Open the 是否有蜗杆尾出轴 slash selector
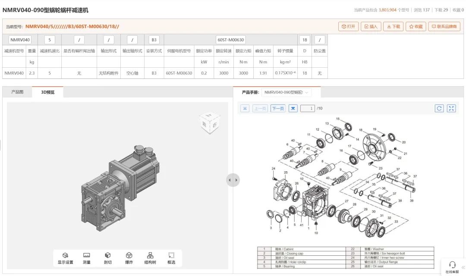Viewport: 466px width, 276px height. 79,40
